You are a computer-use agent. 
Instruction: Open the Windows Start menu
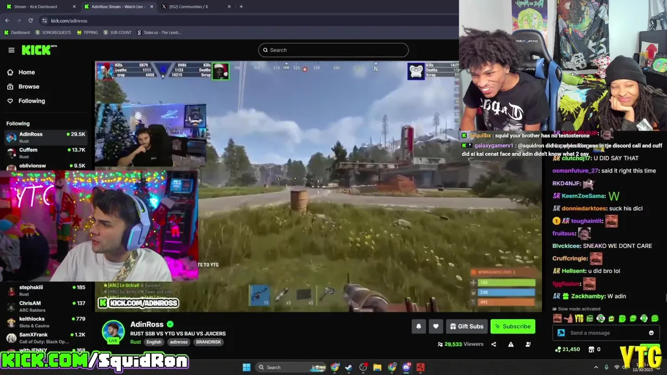click(246, 367)
